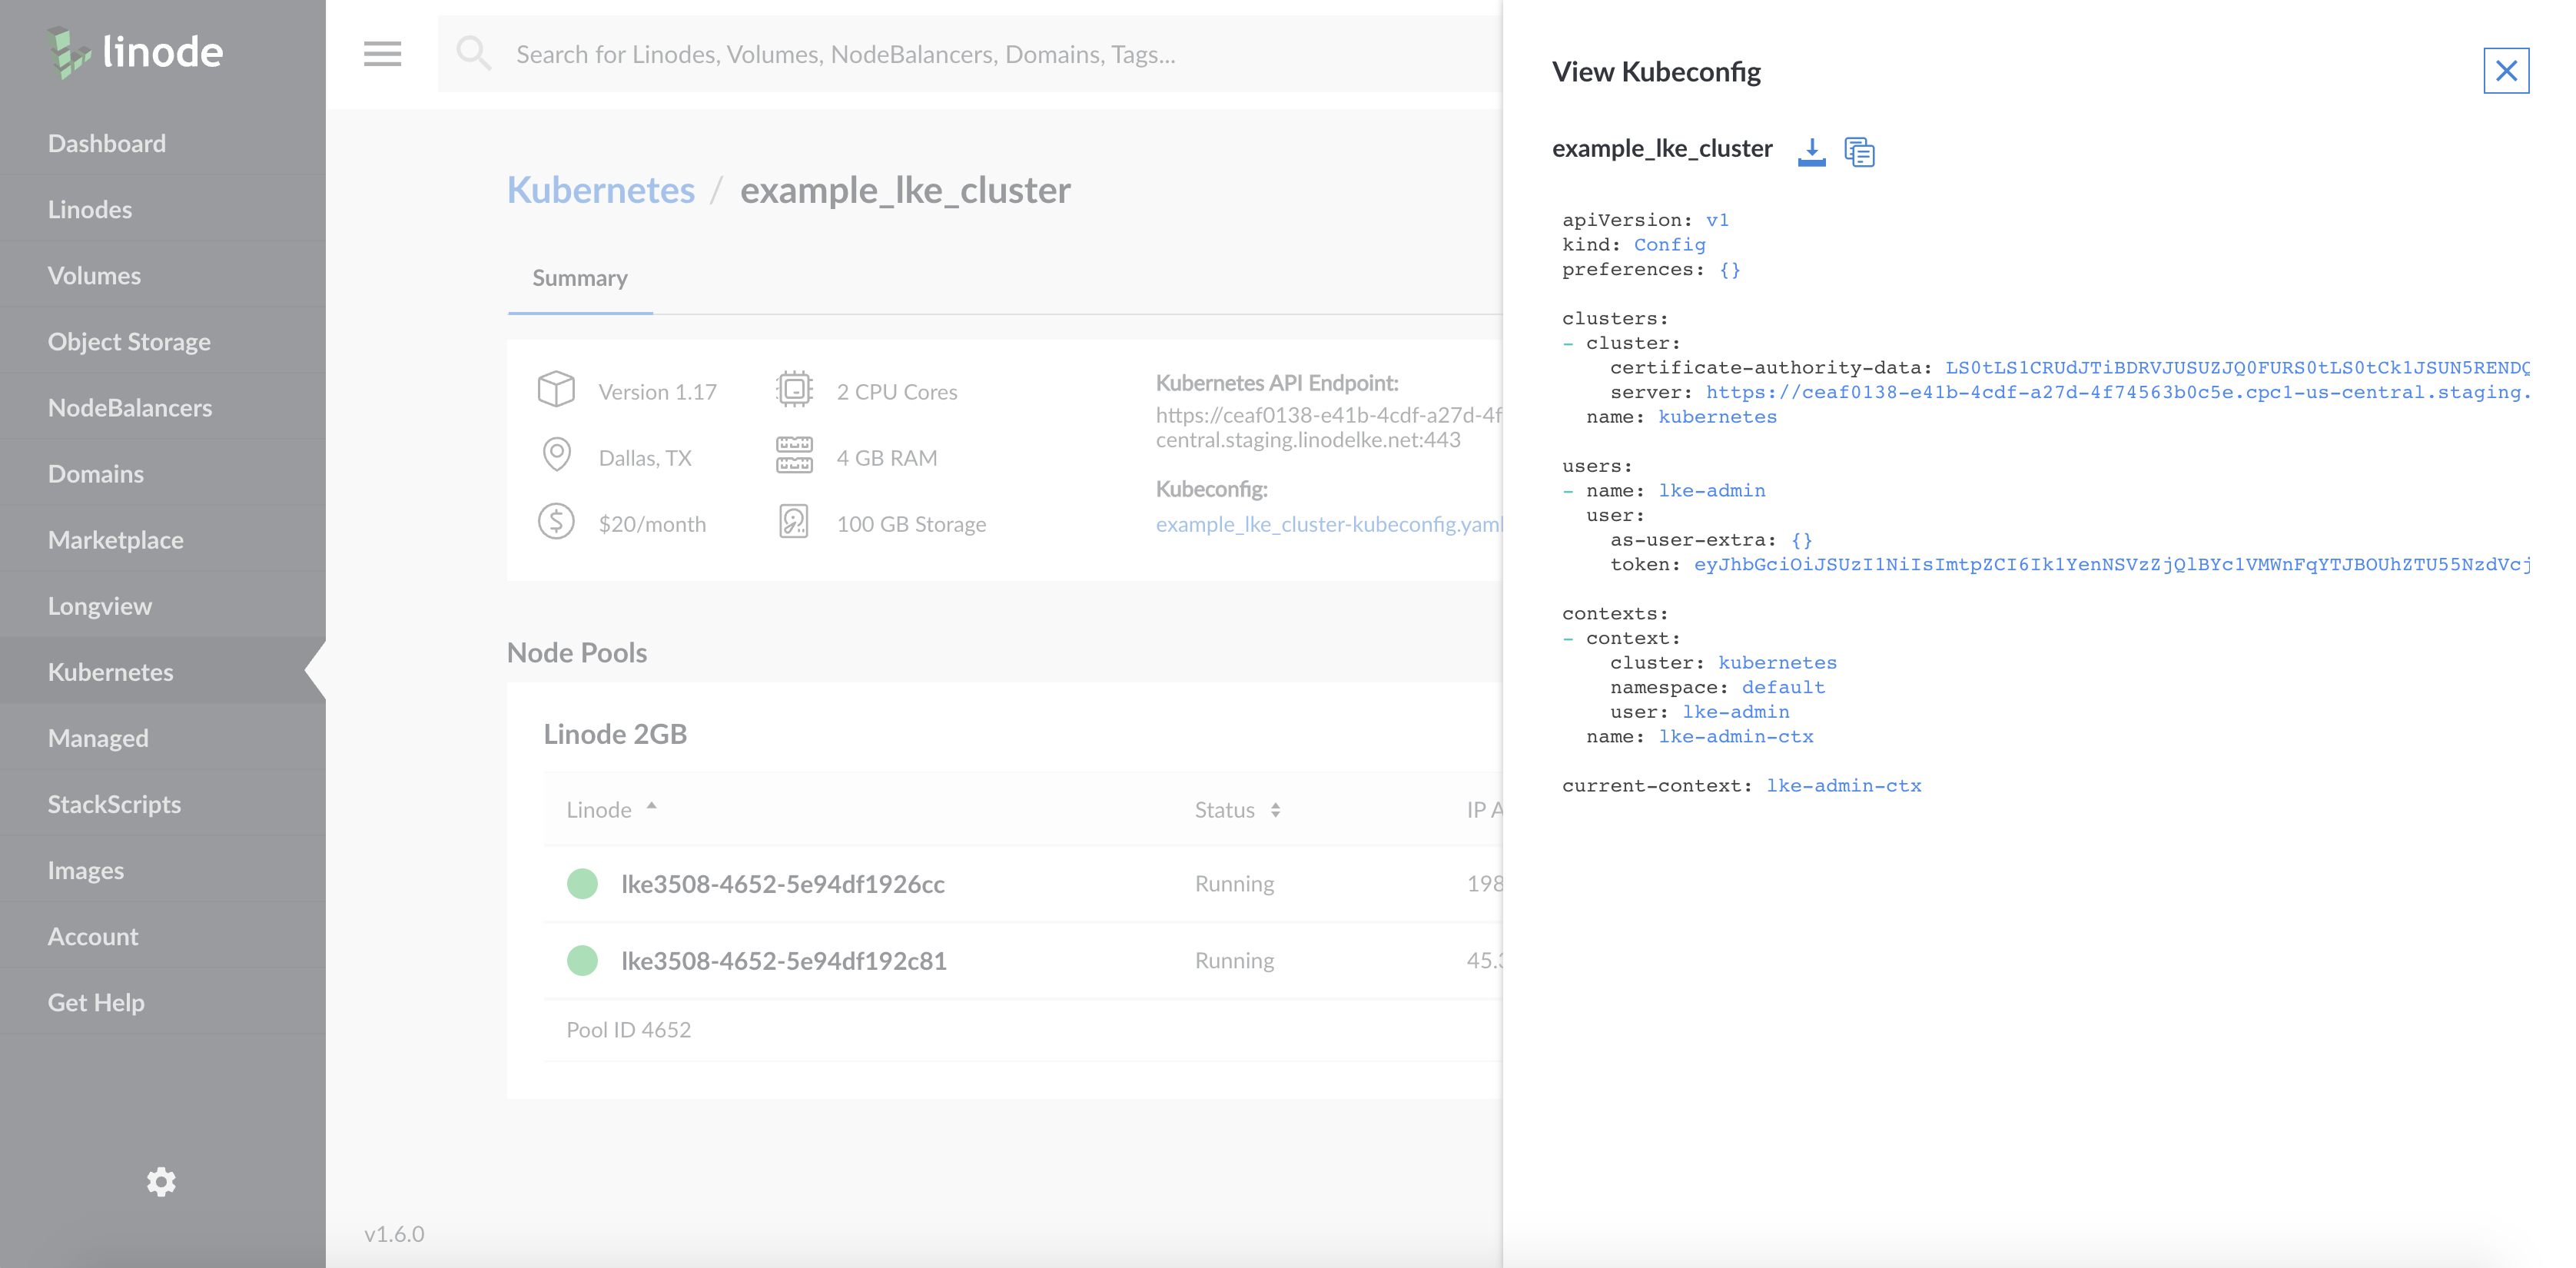Screen dimensions: 2576x1268
Task: Click the copy Kubeconfig icon
Action: pos(1860,149)
